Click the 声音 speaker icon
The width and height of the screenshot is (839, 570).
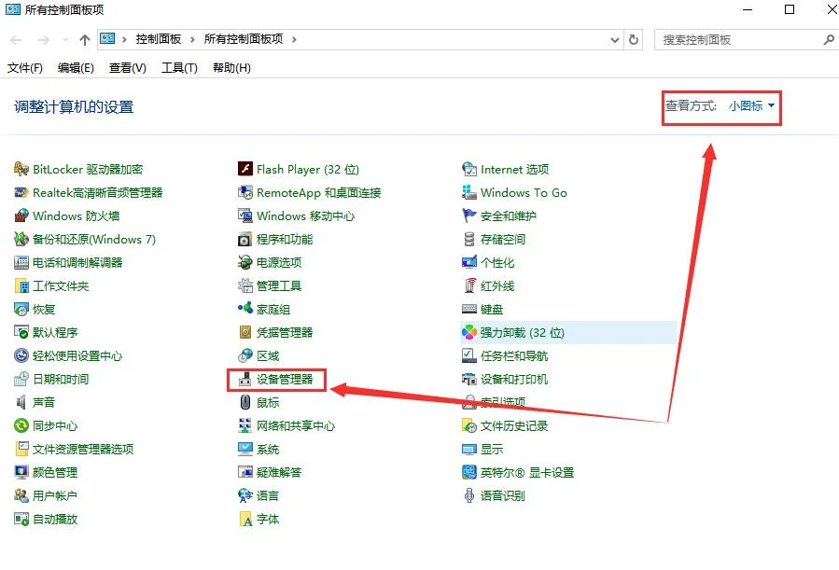[21, 403]
